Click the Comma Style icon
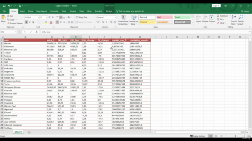The height and width of the screenshot is (141, 252). pyautogui.click(x=106, y=22)
